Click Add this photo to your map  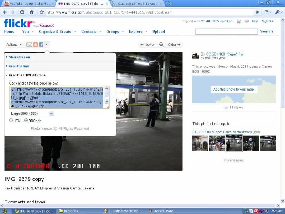(x=234, y=90)
